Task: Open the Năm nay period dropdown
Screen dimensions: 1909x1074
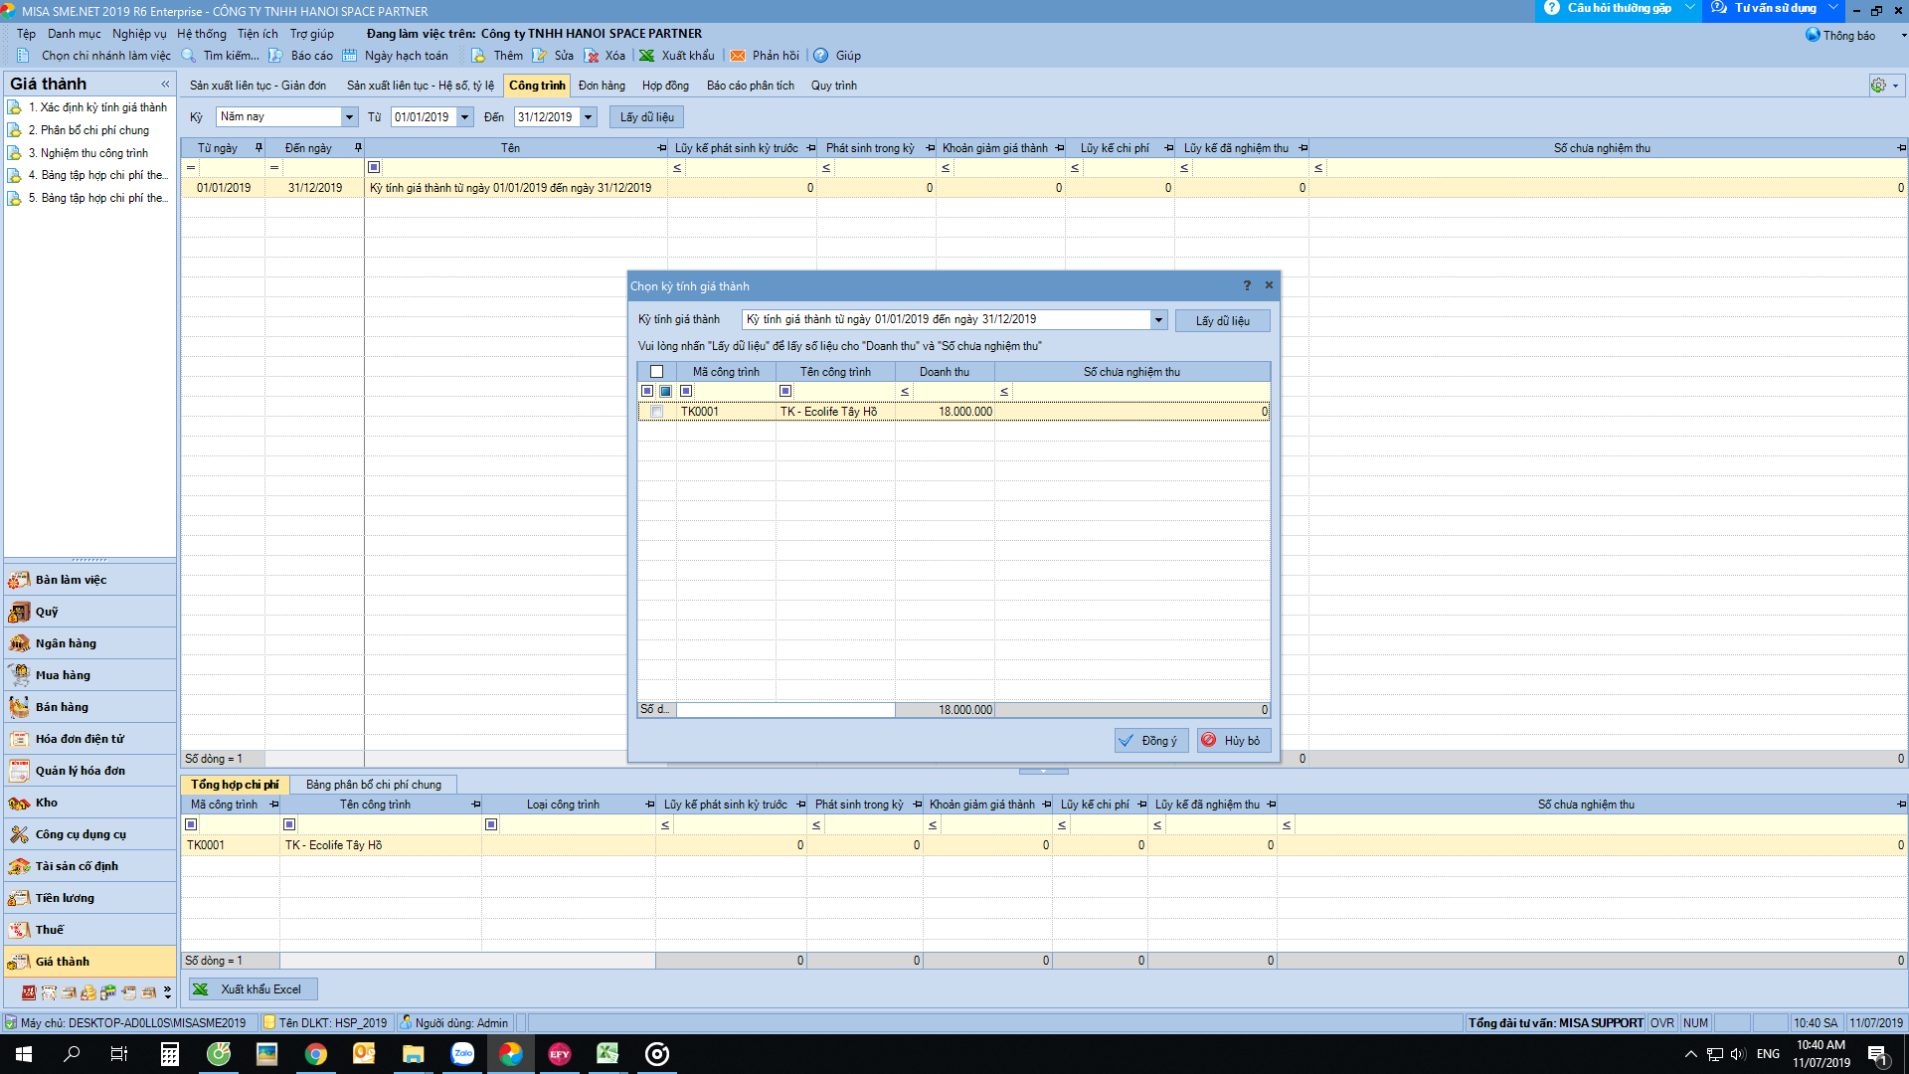Action: (x=349, y=117)
